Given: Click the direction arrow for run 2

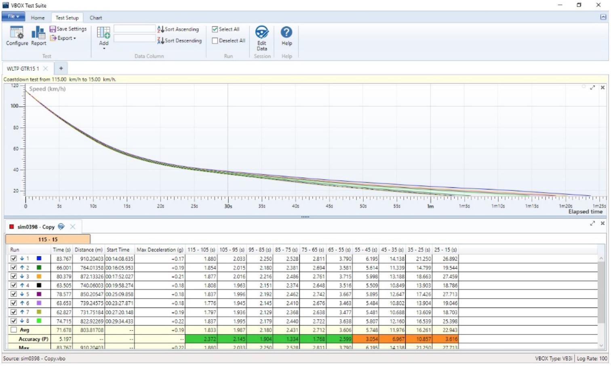Looking at the screenshot, I should pyautogui.click(x=22, y=267).
